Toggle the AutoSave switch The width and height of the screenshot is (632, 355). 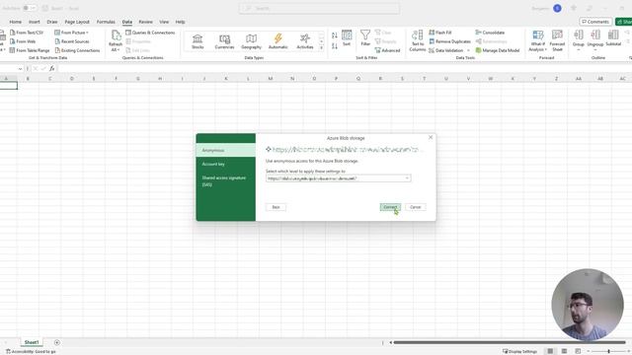pos(30,8)
